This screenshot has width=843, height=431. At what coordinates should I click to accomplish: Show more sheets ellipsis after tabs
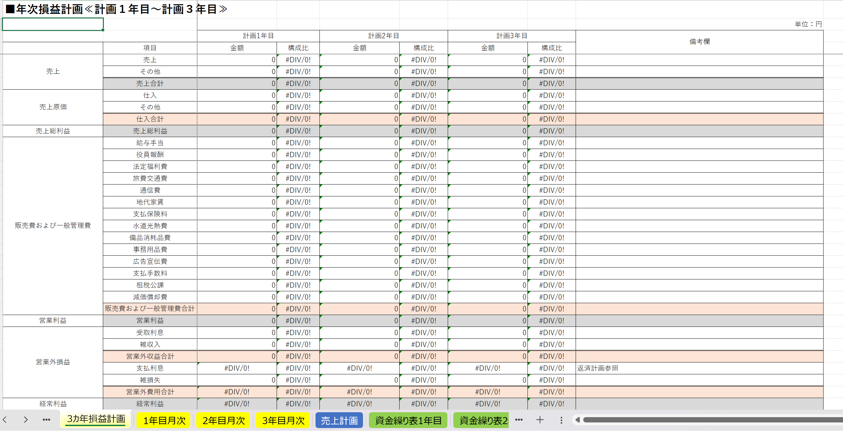(x=519, y=420)
